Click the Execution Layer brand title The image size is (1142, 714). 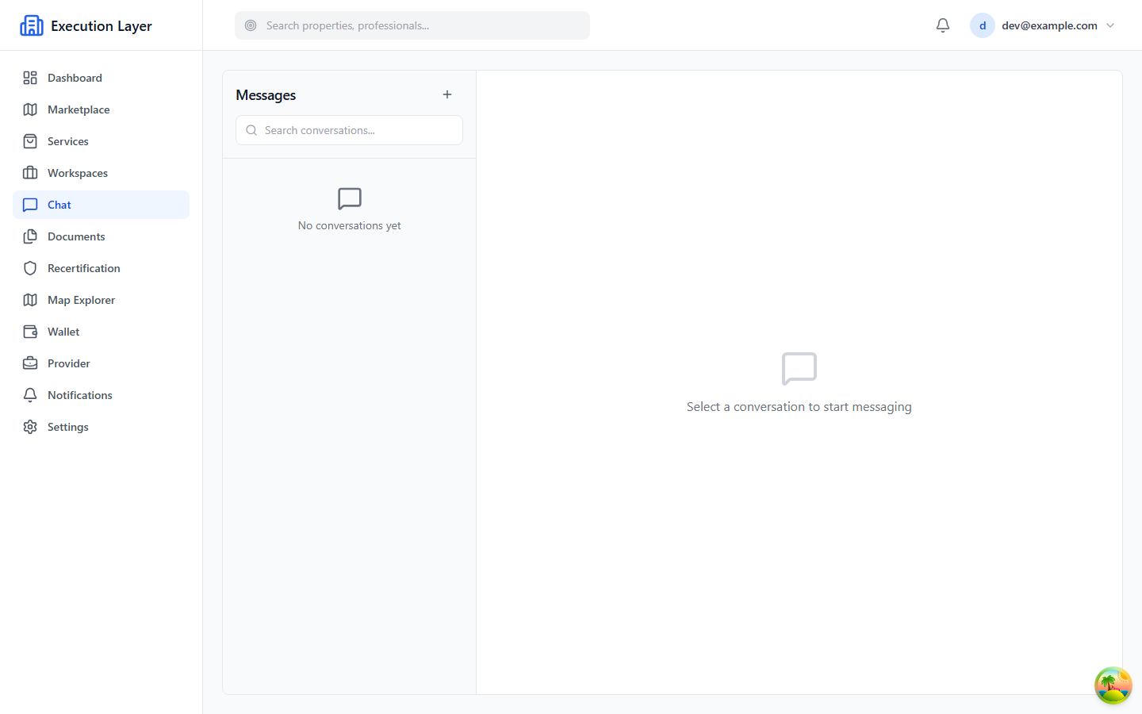pyautogui.click(x=102, y=25)
